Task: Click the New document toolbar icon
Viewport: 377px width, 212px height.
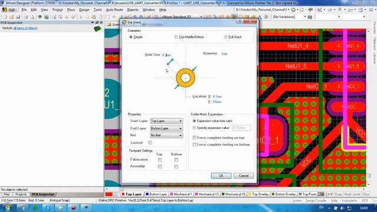Action: pyautogui.click(x=5, y=17)
